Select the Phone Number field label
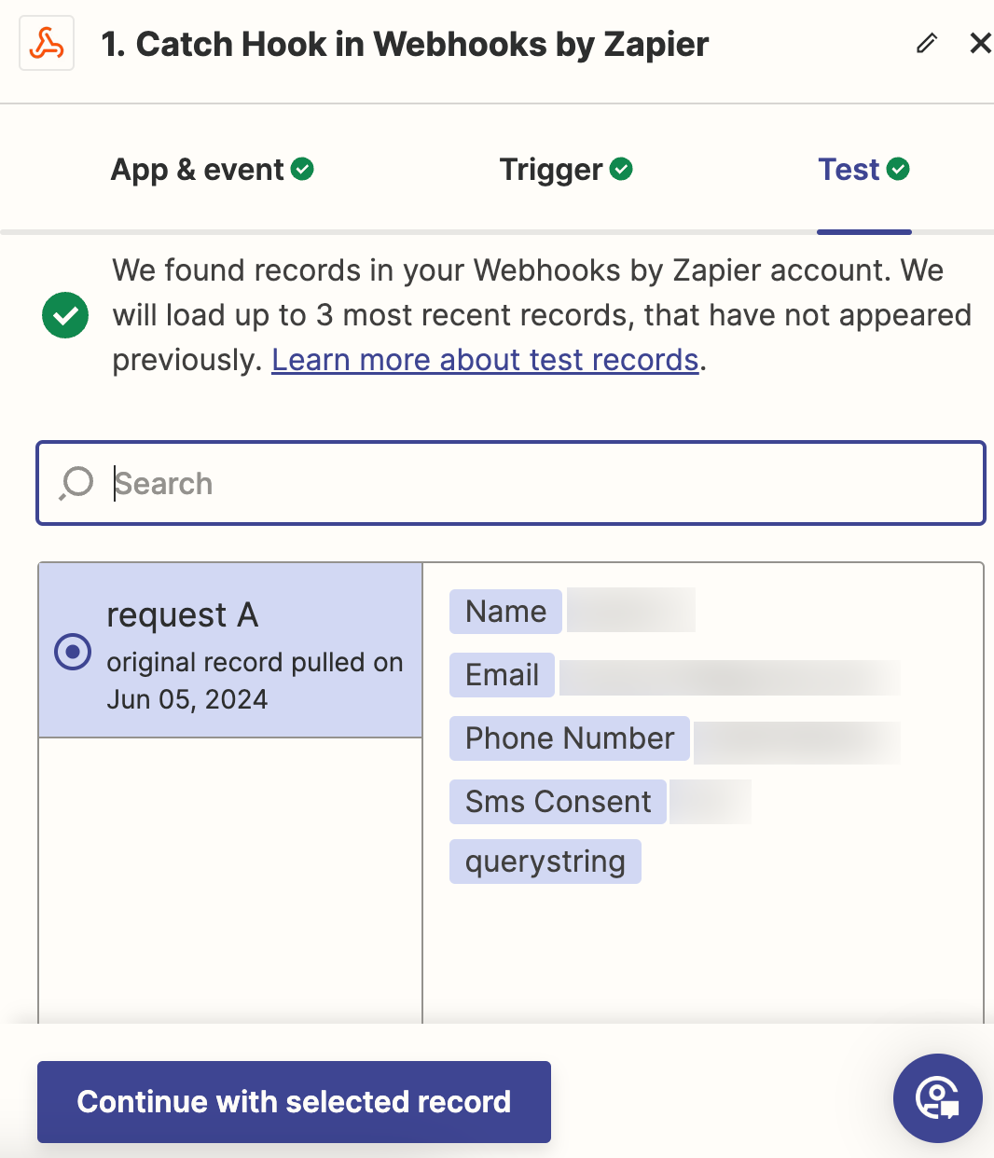The height and width of the screenshot is (1158, 994). pos(569,738)
